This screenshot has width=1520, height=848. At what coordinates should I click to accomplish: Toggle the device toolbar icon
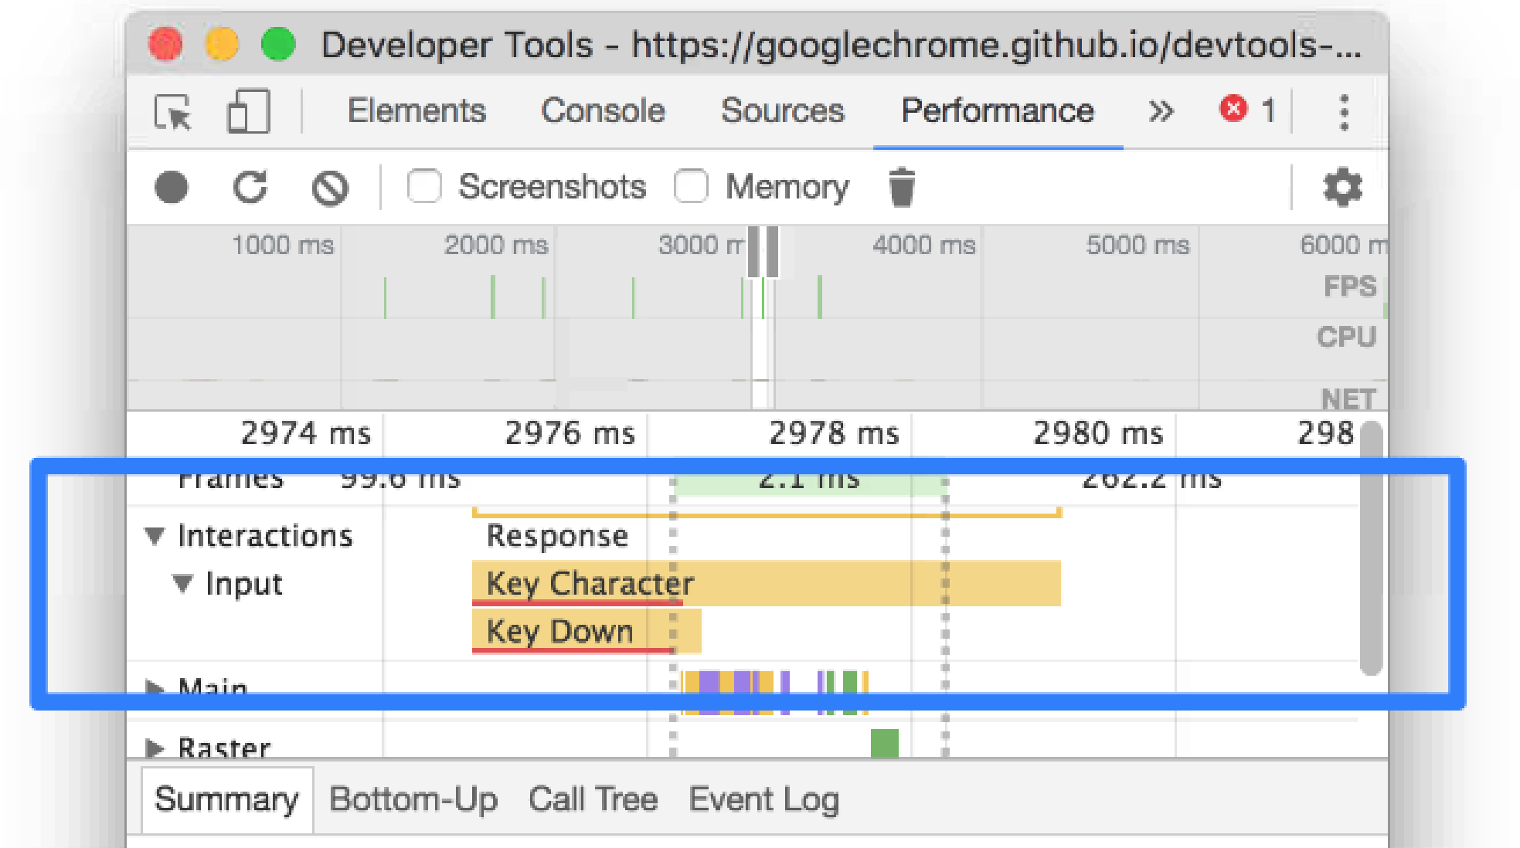pos(248,113)
